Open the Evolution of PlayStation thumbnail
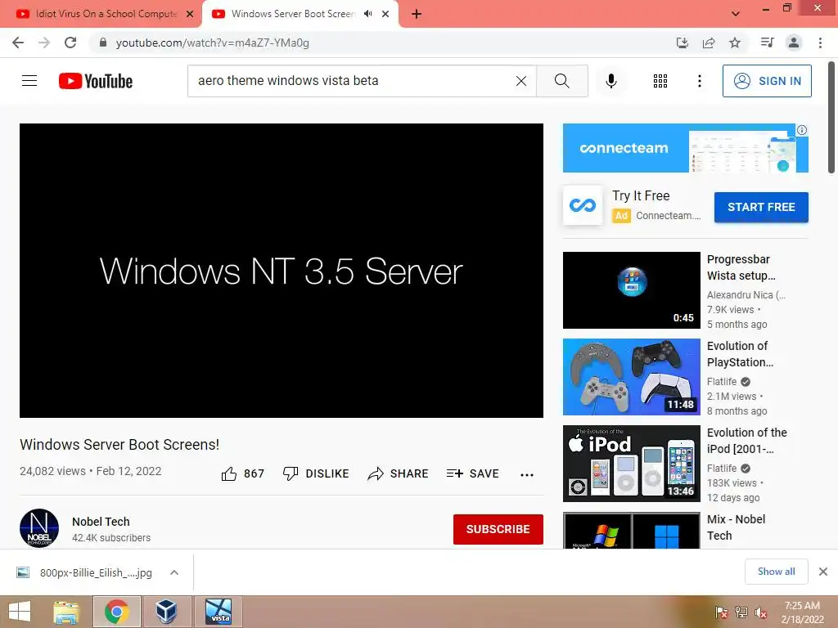 coord(631,377)
